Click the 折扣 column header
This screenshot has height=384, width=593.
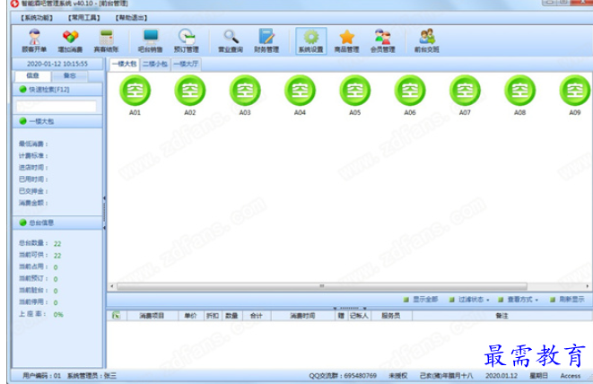[213, 316]
